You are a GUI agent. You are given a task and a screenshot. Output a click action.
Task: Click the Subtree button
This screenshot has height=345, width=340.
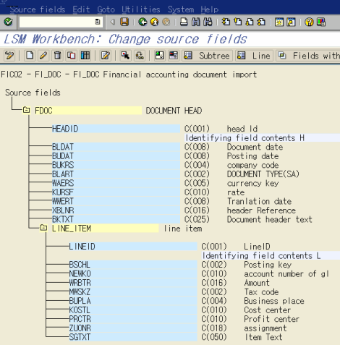point(208,56)
